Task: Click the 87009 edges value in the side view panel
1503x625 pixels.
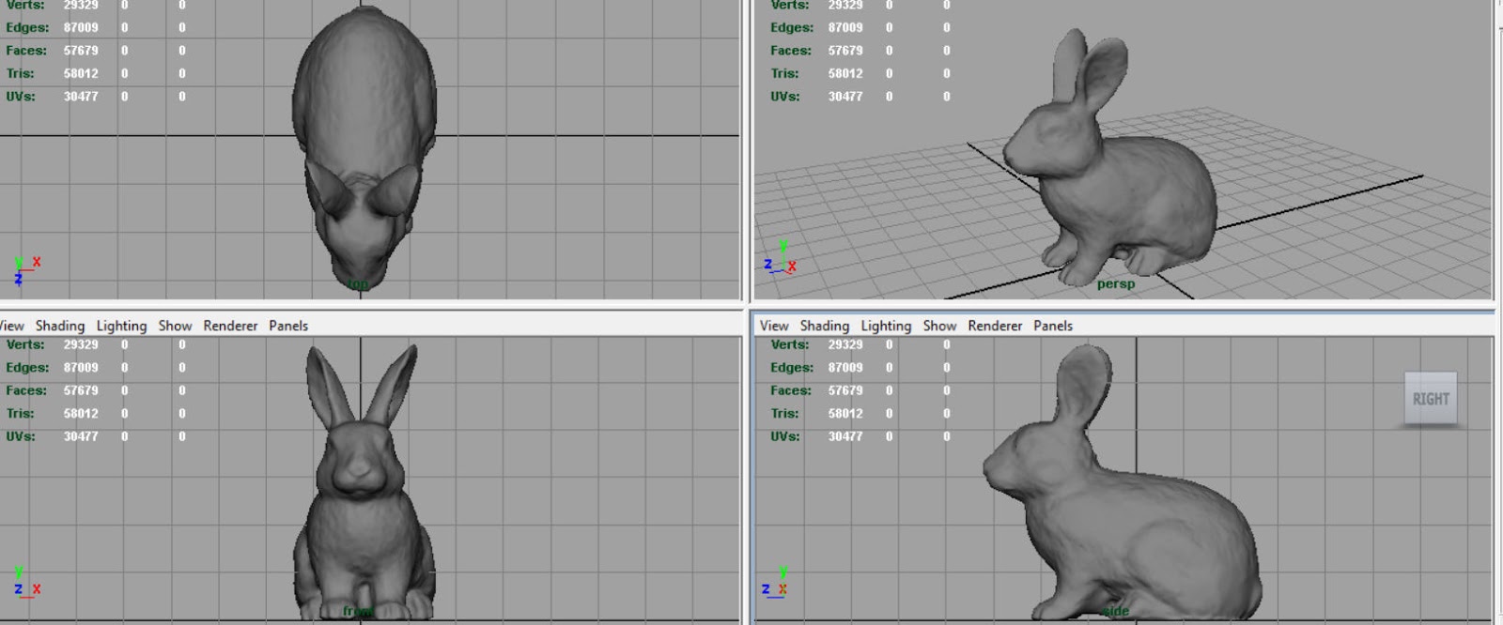Action: click(845, 368)
